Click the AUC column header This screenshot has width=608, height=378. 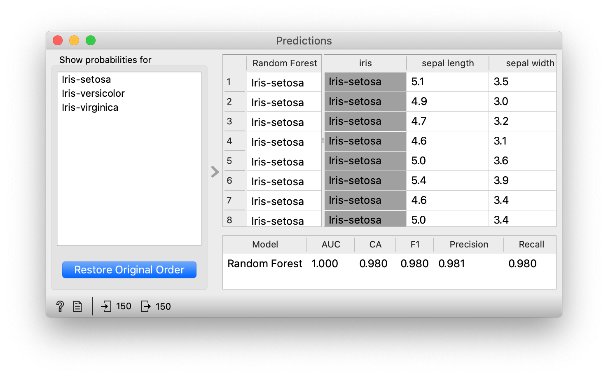[x=331, y=245]
